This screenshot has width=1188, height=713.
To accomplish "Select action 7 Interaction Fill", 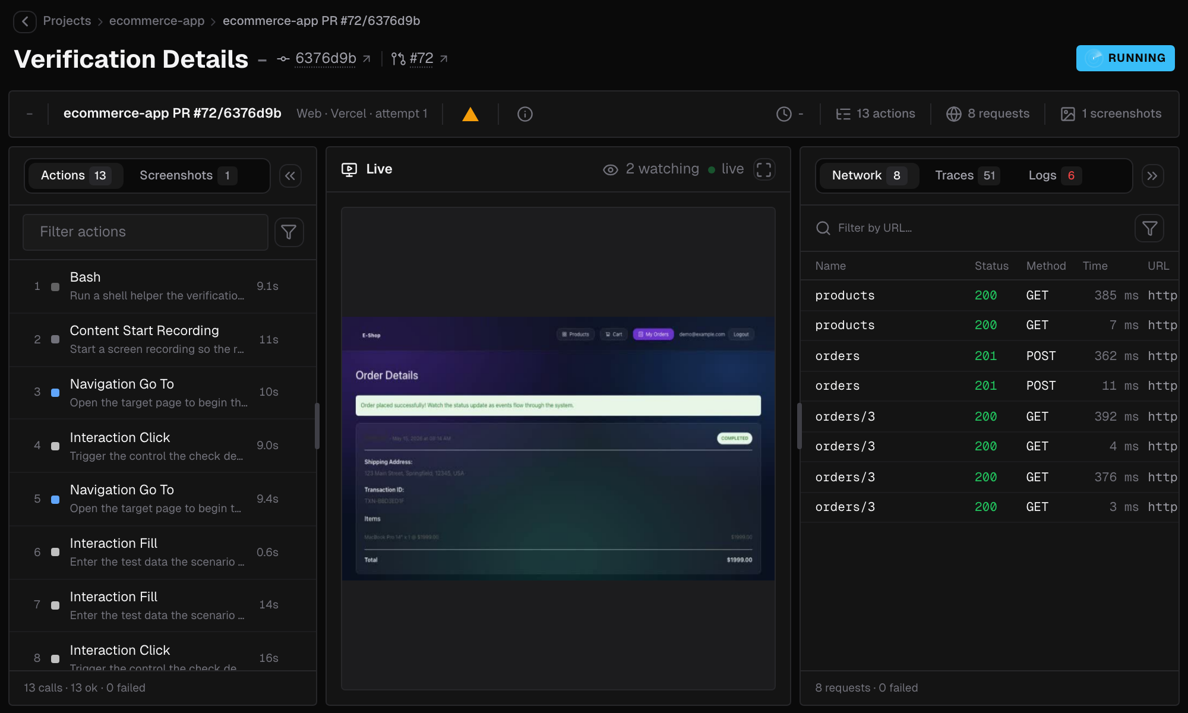I will point(163,605).
